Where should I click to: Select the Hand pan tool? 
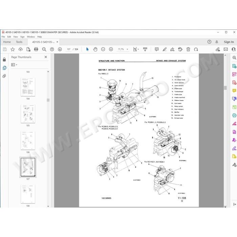tap(95, 49)
